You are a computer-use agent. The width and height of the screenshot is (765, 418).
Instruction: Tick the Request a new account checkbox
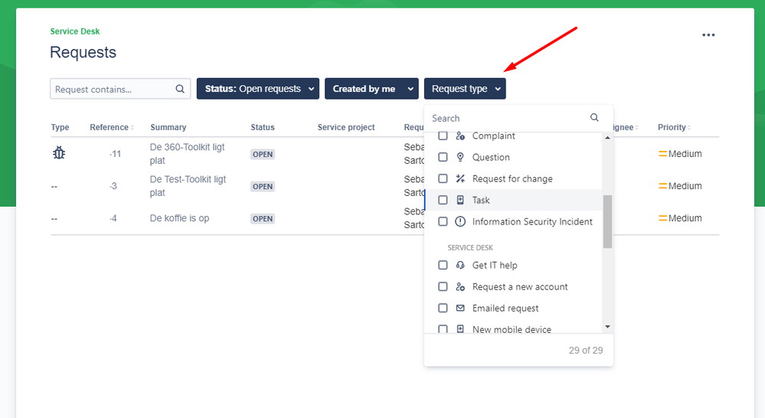pyautogui.click(x=443, y=287)
